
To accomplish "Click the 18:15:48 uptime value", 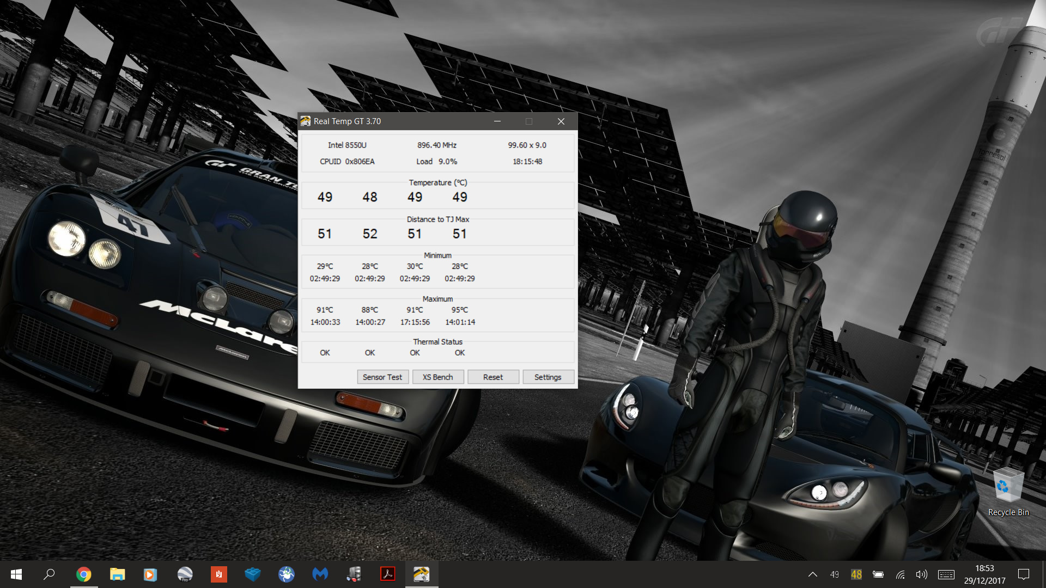I will coord(527,161).
